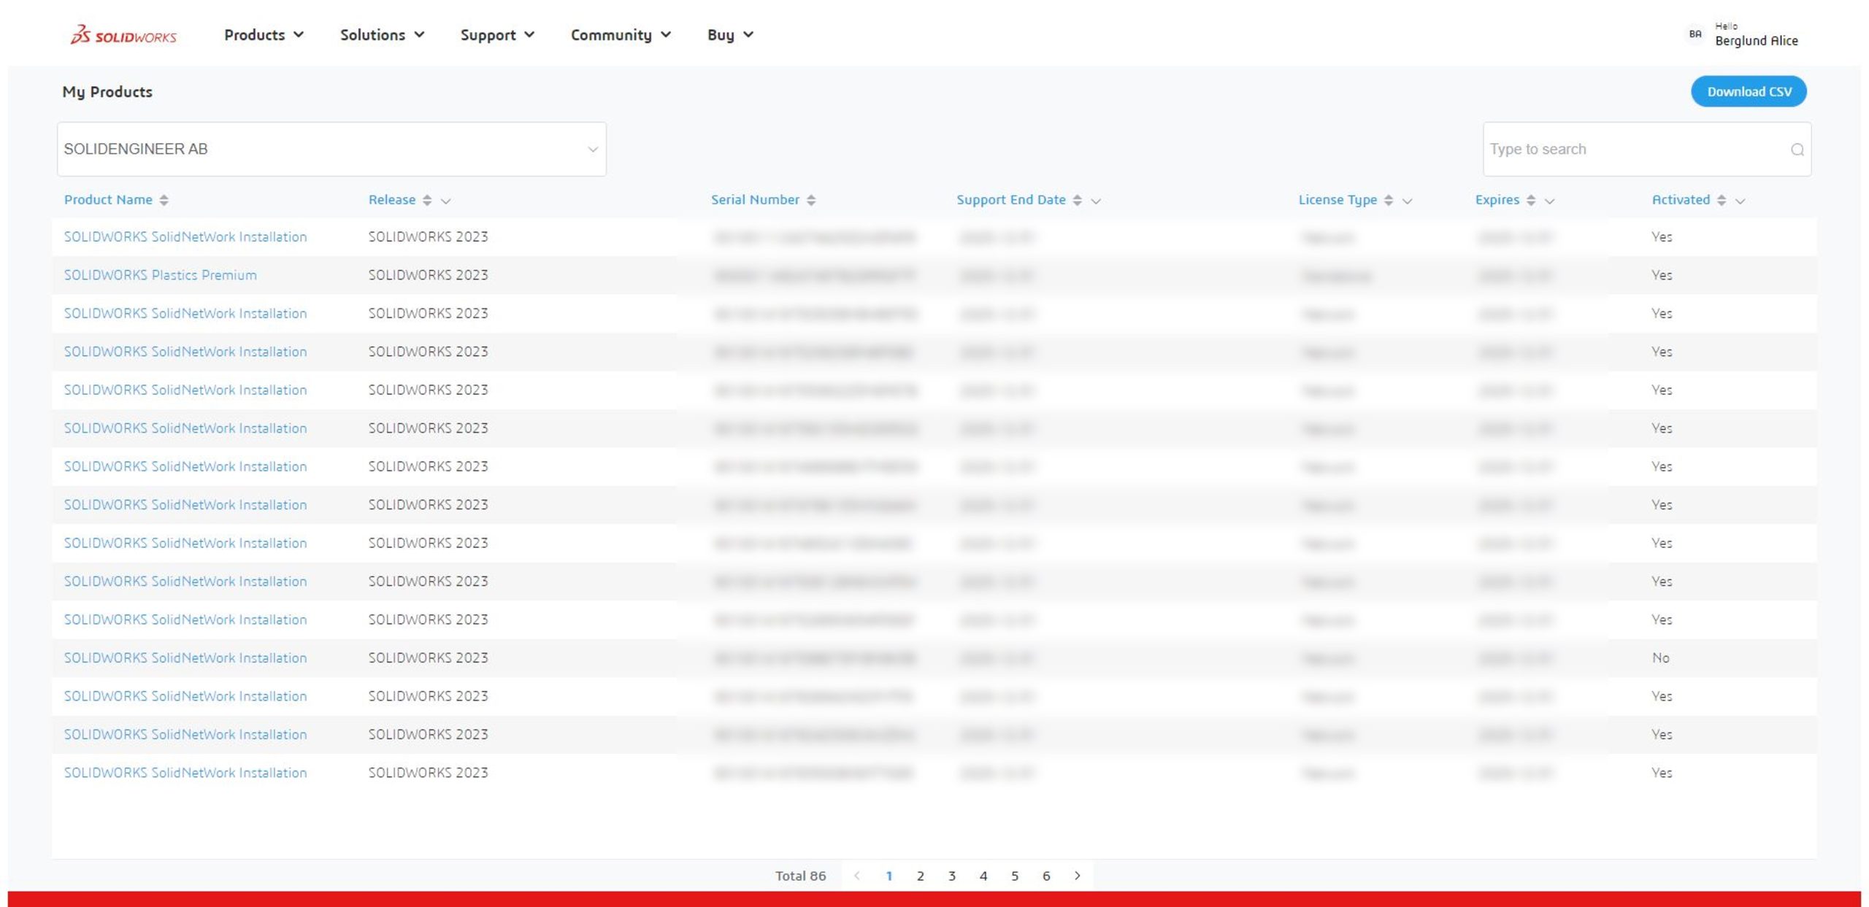Open Activated column filter chevron

1741,201
